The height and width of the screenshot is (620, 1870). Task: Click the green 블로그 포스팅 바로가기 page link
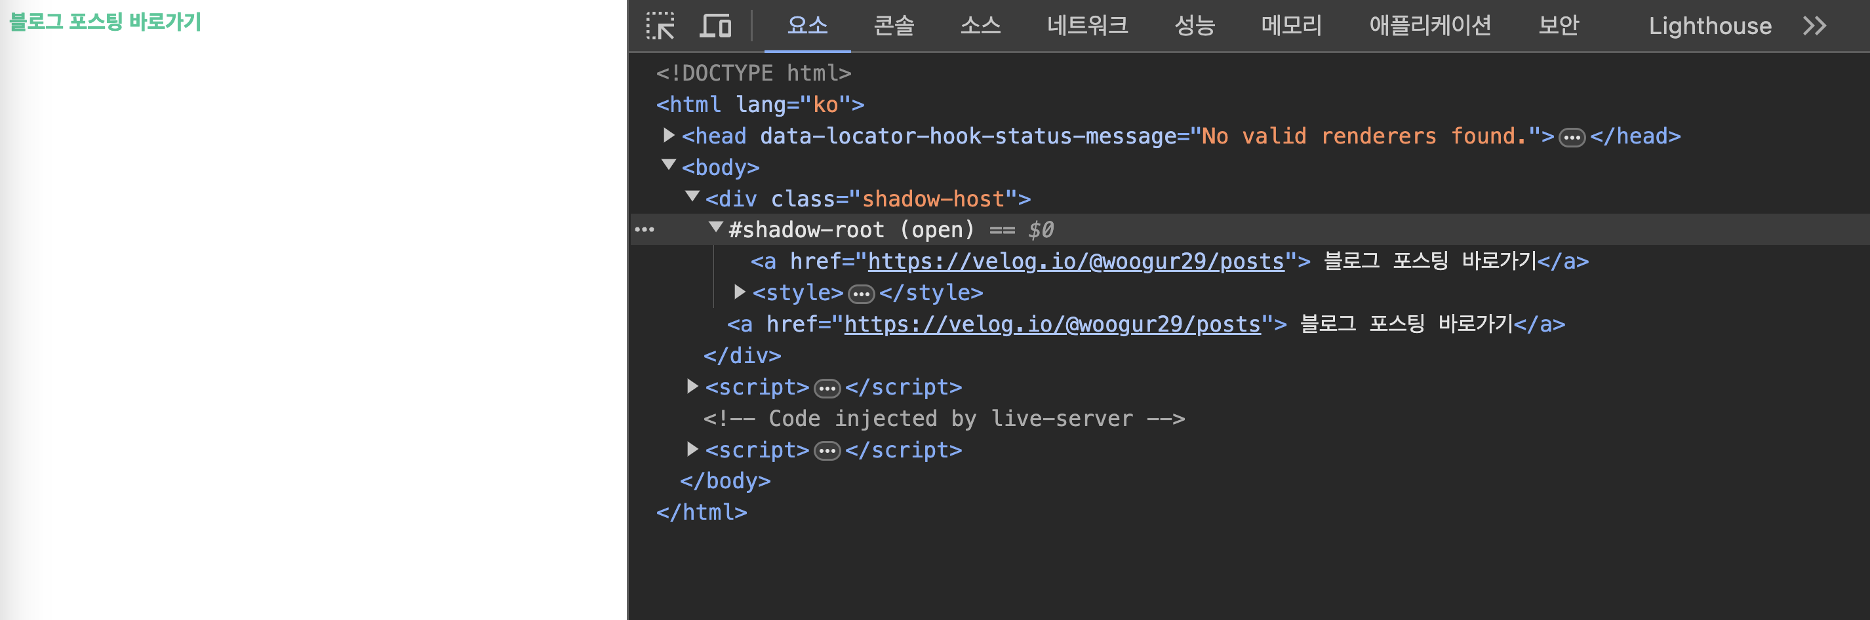pos(104,22)
